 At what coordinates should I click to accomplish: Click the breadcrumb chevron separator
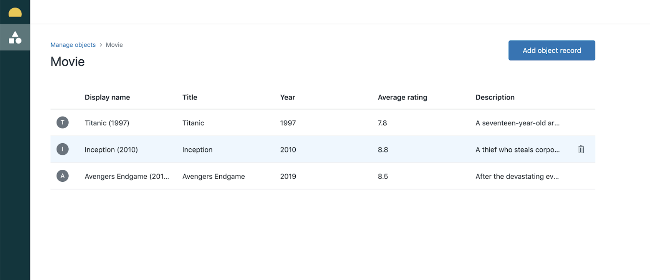(x=101, y=45)
